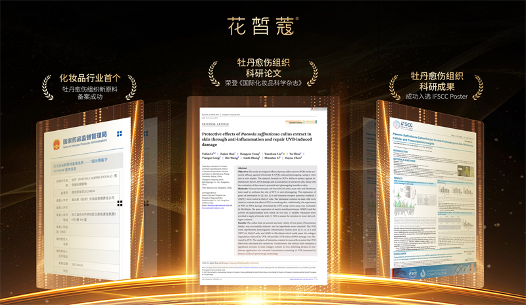Click the black four-square icon beside the registration table

(120, 203)
